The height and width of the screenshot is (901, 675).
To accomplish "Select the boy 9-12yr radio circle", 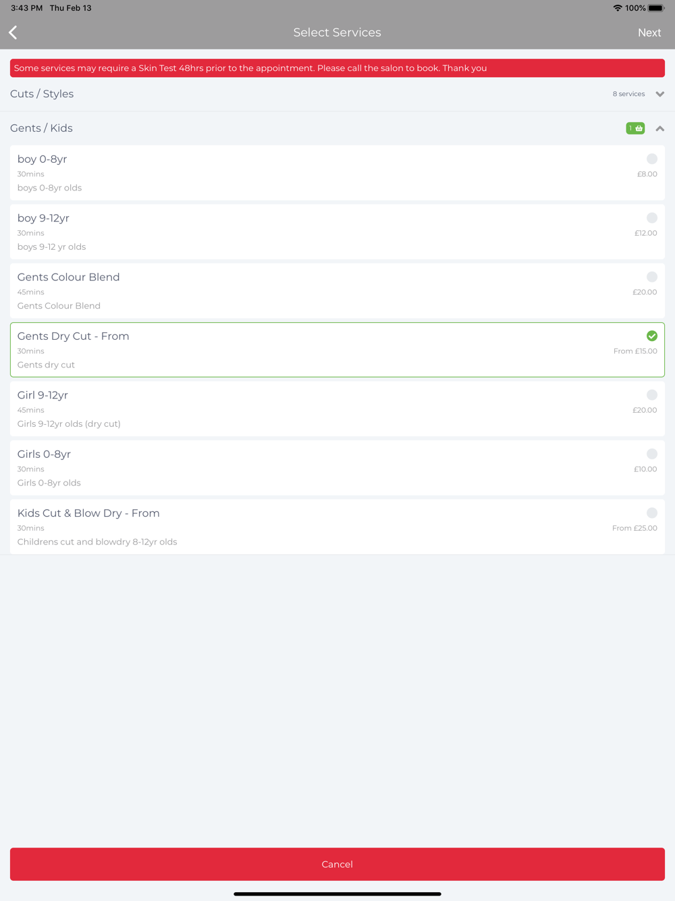I will tap(652, 217).
